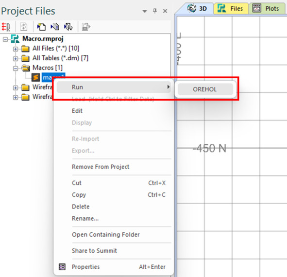Click the import files toolbar icon
287x277 pixels.
68,27
